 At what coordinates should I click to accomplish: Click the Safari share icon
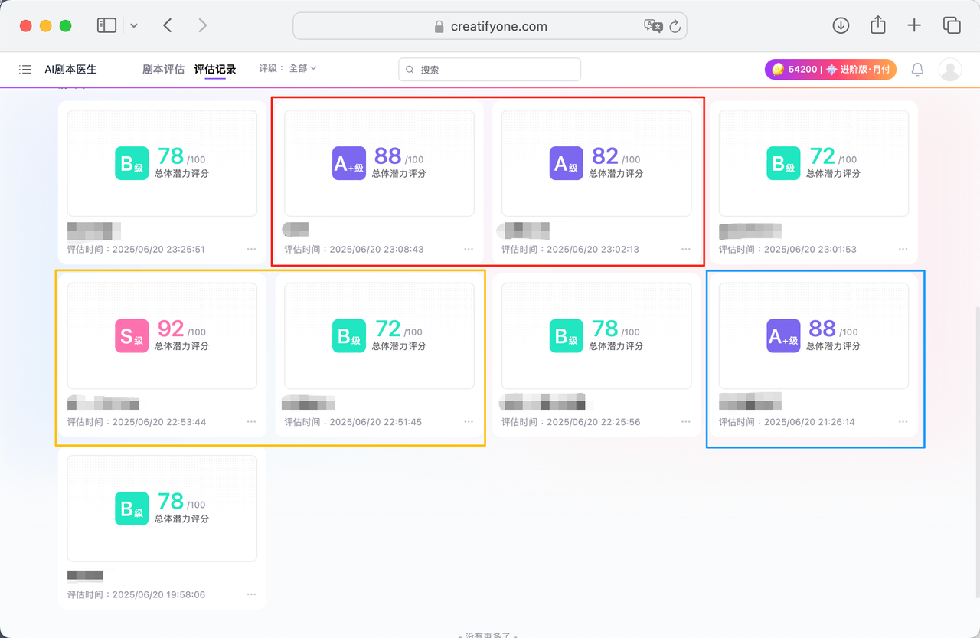click(x=877, y=25)
